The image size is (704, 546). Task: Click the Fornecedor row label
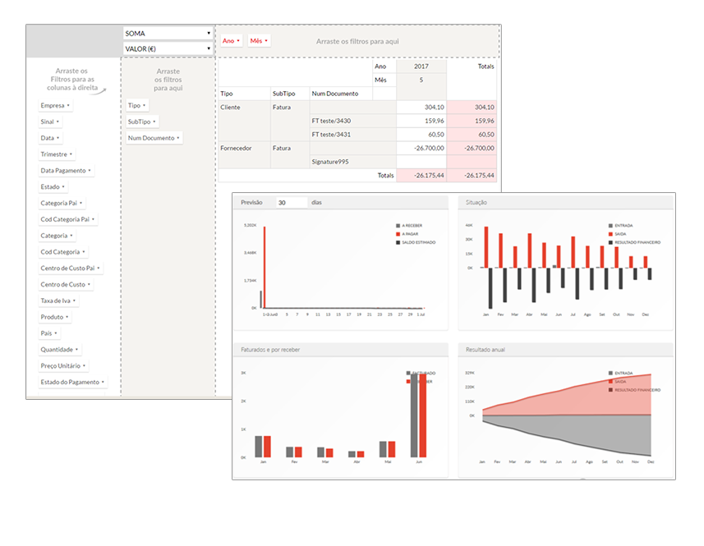236,148
